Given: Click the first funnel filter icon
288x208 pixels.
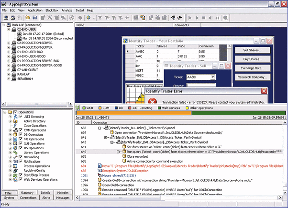Looking at the screenshot, I should coord(100,18).
